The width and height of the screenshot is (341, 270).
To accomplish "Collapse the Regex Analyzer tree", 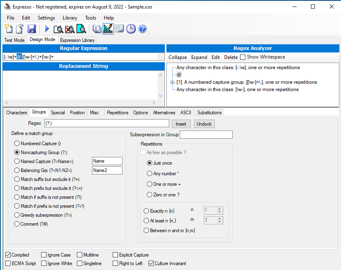I will tap(177, 57).
